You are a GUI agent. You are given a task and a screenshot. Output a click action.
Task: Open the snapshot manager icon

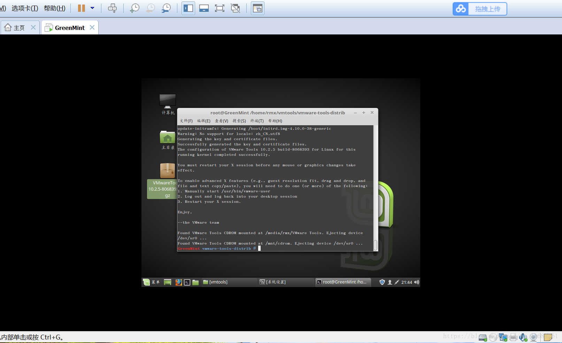point(166,8)
